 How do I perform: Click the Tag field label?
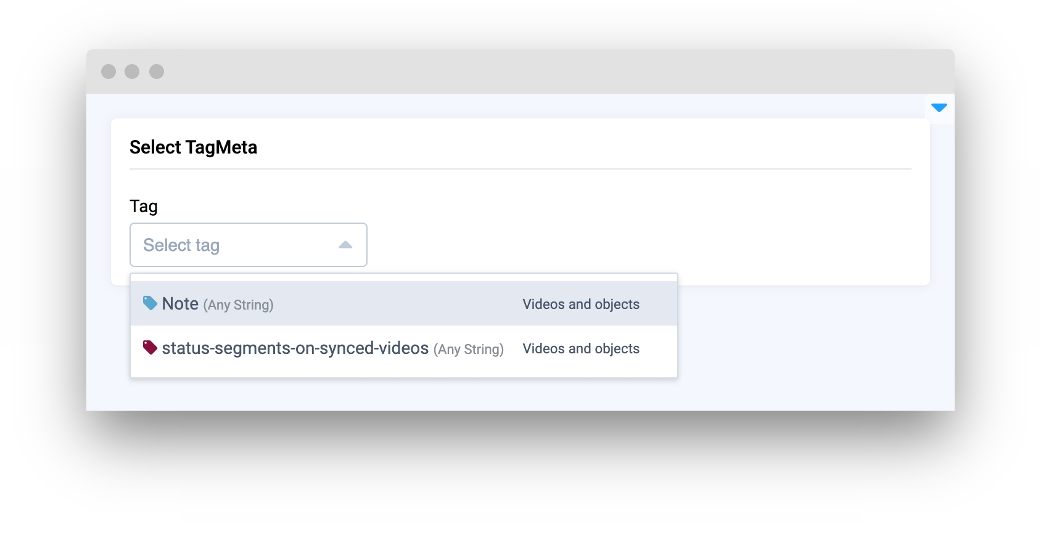click(144, 206)
